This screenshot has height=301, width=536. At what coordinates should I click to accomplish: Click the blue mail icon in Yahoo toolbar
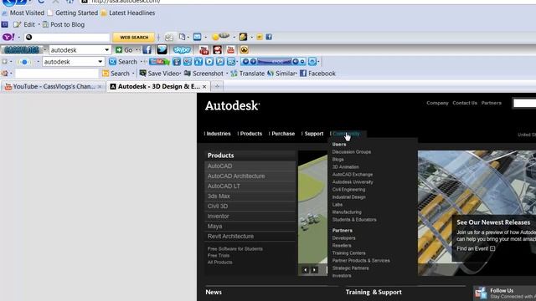coord(198,37)
